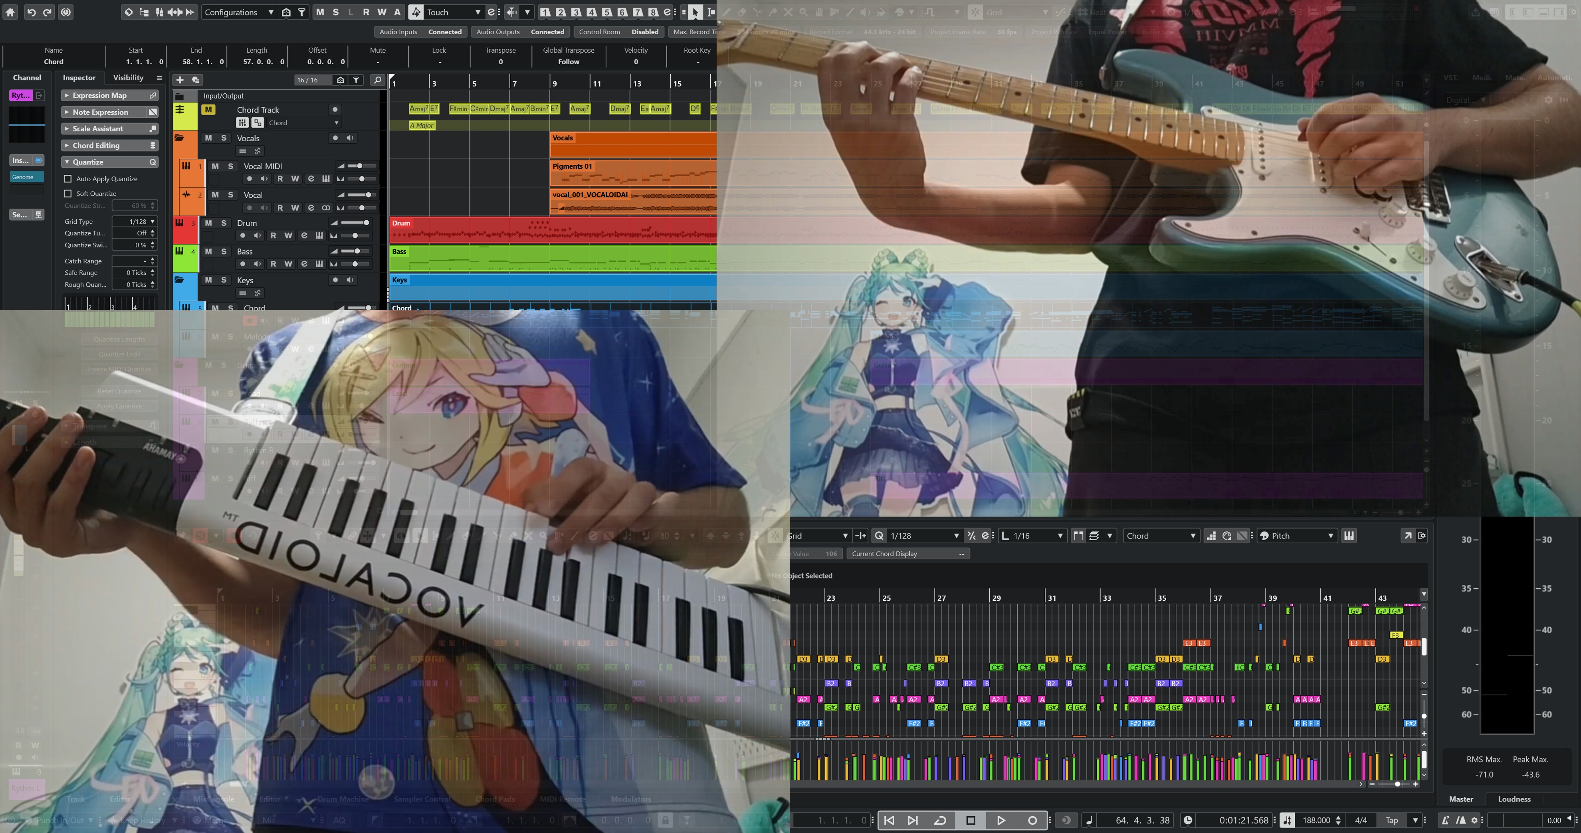1581x833 pixels.
Task: Click Audio Inputs Connected status
Action: point(421,32)
